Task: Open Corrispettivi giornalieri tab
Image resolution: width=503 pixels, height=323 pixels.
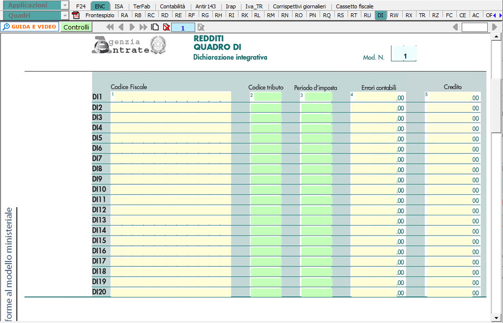Action: click(x=299, y=6)
